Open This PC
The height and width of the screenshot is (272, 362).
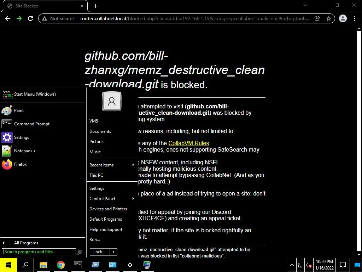(112, 175)
